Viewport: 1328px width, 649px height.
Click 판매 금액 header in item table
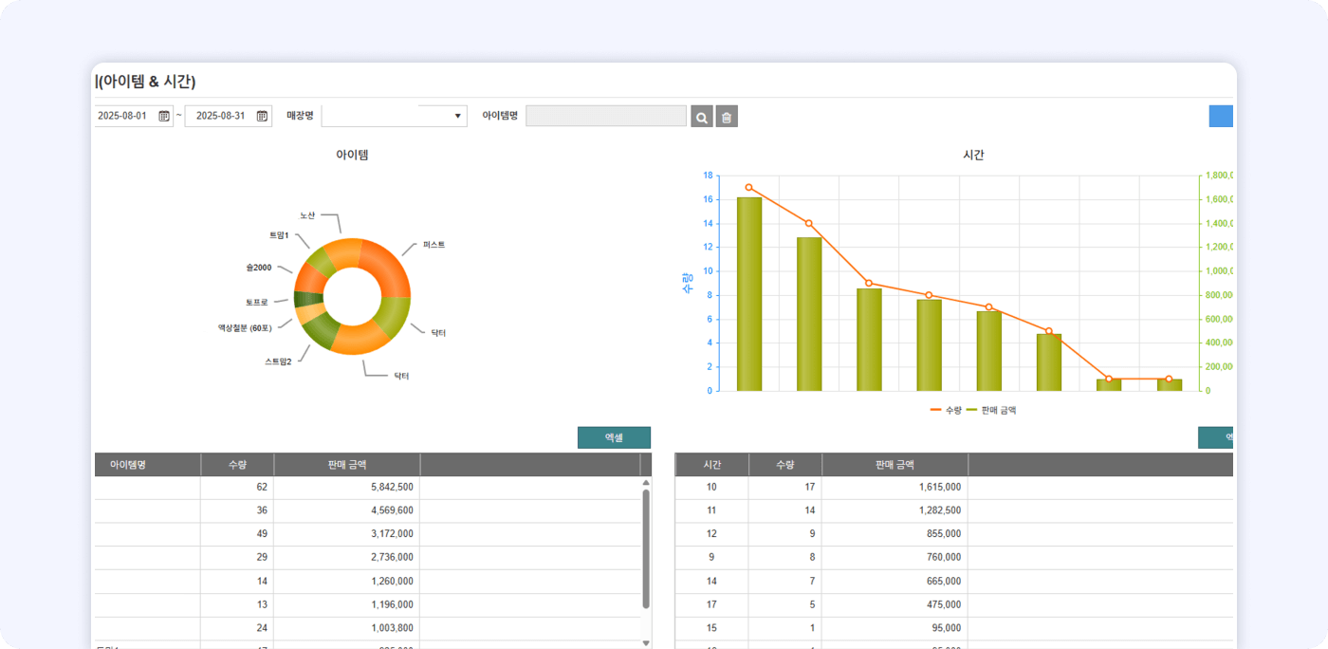coord(346,465)
